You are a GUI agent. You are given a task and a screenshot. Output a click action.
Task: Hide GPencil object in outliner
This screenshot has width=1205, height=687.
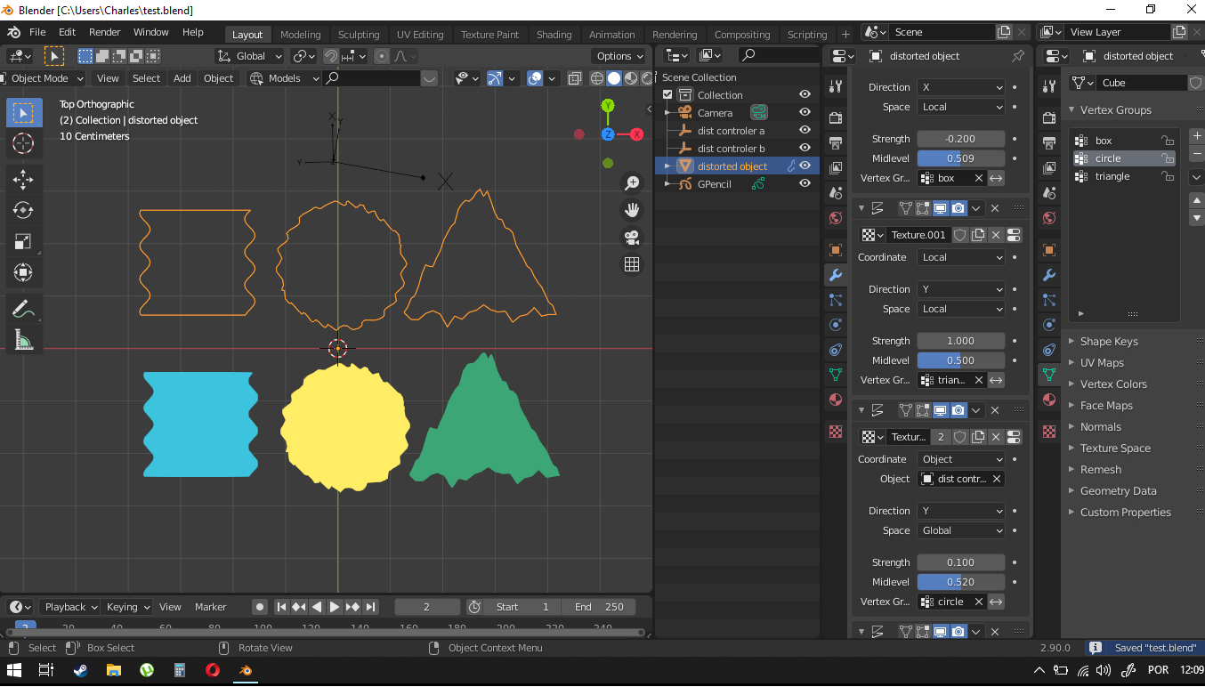coord(805,184)
